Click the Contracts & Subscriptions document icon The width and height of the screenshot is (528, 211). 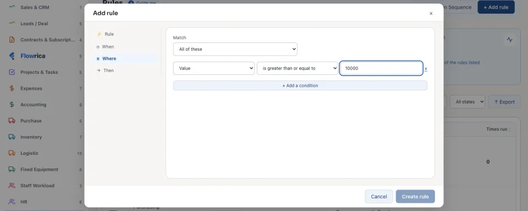point(12,40)
